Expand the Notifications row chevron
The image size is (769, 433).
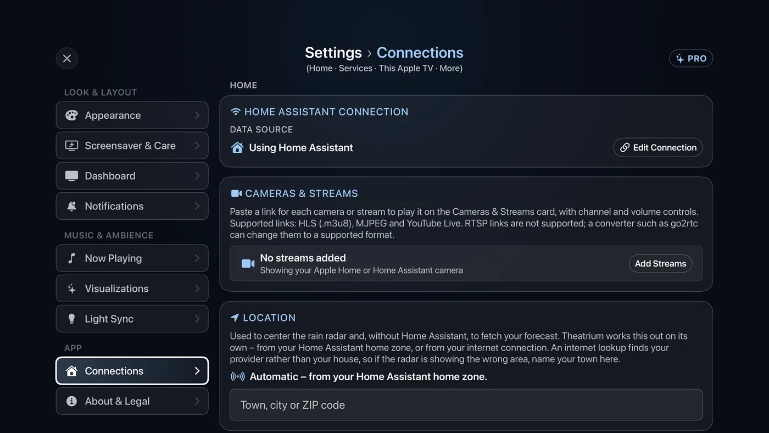point(197,206)
